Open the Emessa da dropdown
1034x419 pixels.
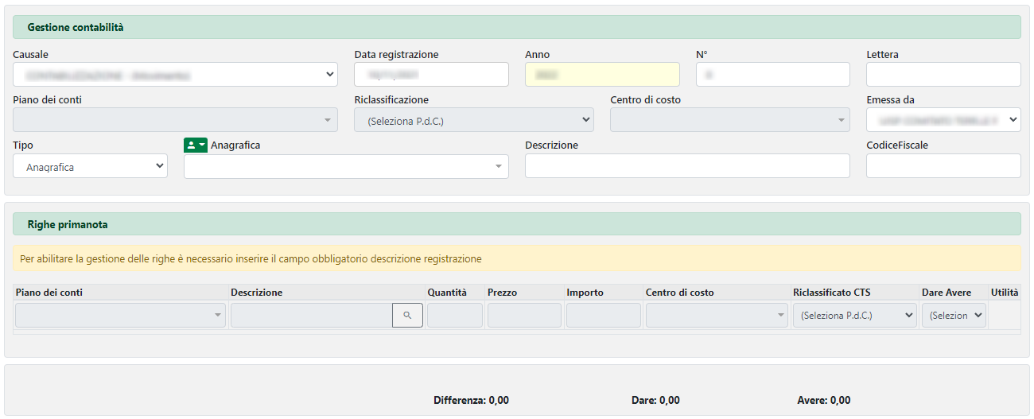(x=943, y=120)
